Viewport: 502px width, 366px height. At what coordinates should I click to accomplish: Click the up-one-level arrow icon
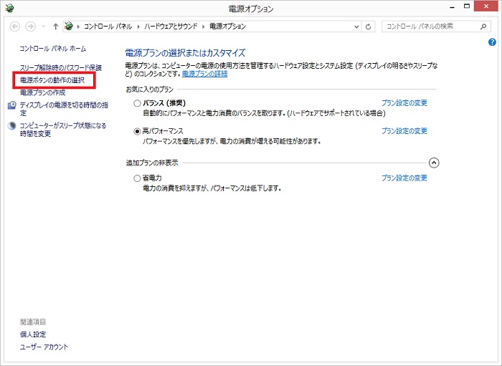pyautogui.click(x=56, y=27)
